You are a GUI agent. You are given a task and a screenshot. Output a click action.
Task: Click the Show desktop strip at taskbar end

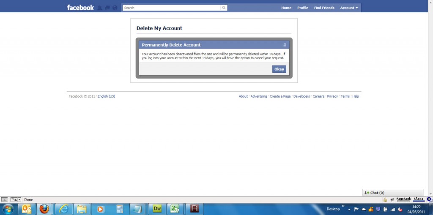(430, 209)
